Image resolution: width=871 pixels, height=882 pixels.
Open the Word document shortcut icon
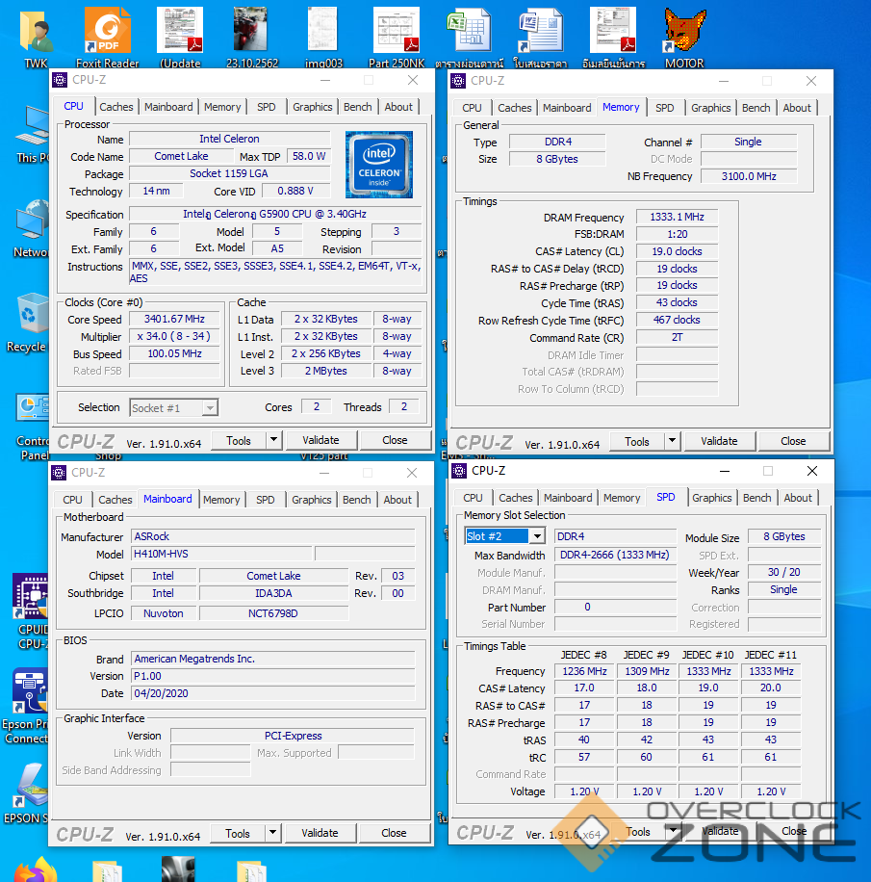pos(540,31)
